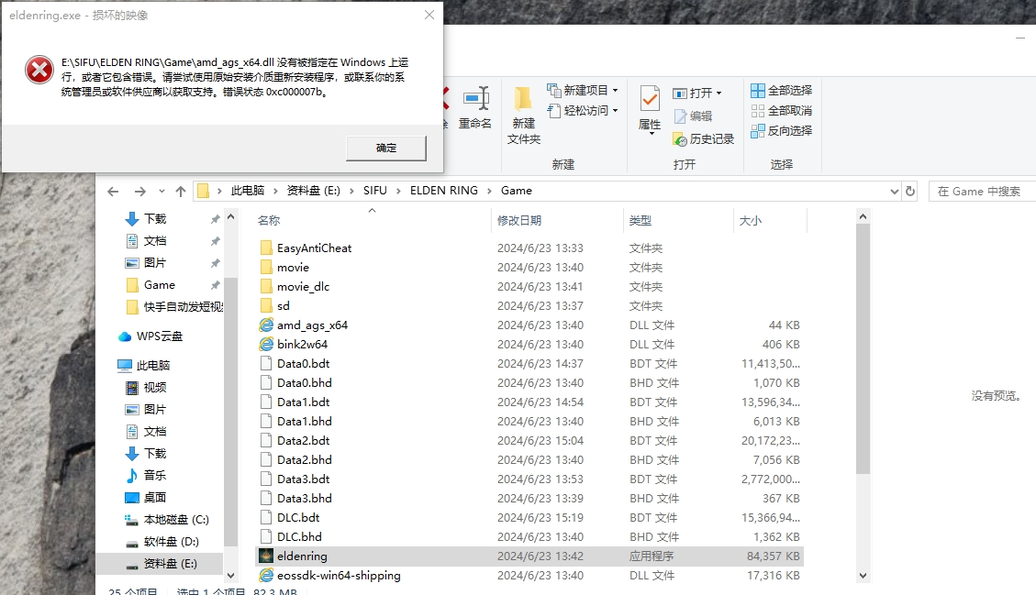The image size is (1036, 595).
Task: Open the 新建项目 dropdown
Action: [615, 91]
